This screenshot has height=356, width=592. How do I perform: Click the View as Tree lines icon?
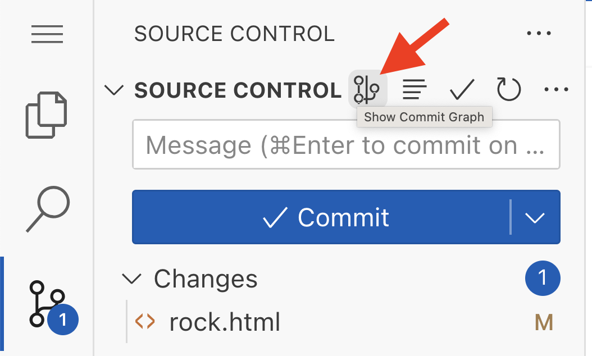[x=415, y=90]
